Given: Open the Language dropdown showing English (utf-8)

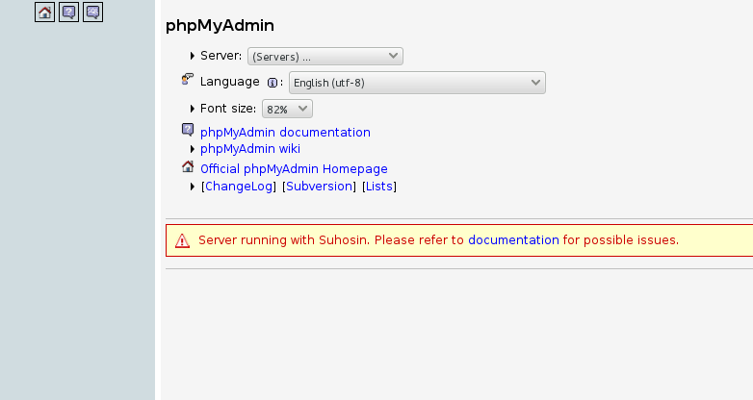Looking at the screenshot, I should [417, 83].
